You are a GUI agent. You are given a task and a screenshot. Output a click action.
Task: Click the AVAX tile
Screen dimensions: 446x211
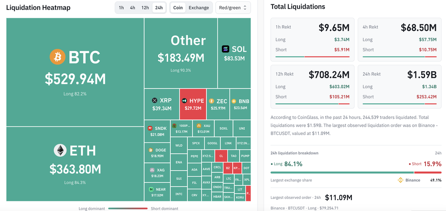click(206, 182)
